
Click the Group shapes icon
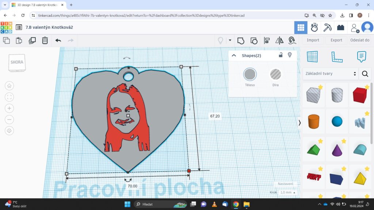241,40
